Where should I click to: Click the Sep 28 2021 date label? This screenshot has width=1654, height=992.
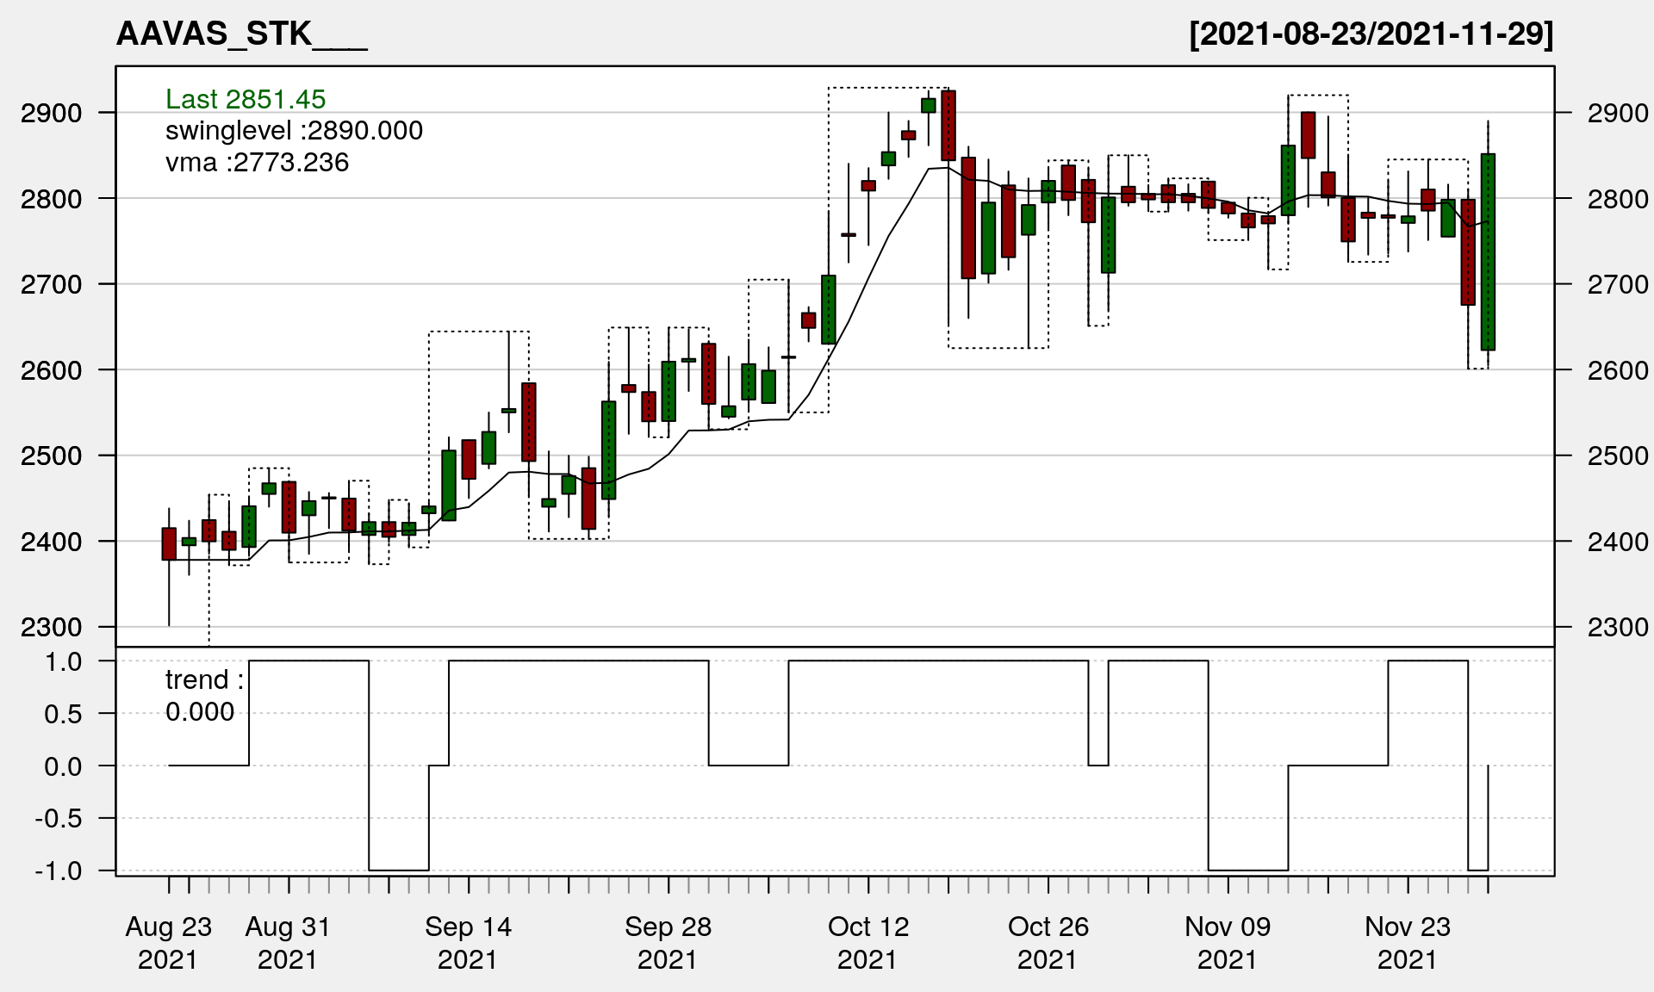click(668, 942)
